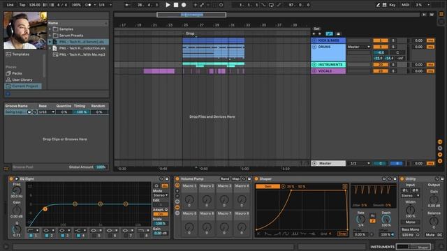Jump to next locator arrow
The width and height of the screenshot is (447, 251).
click(320, 34)
